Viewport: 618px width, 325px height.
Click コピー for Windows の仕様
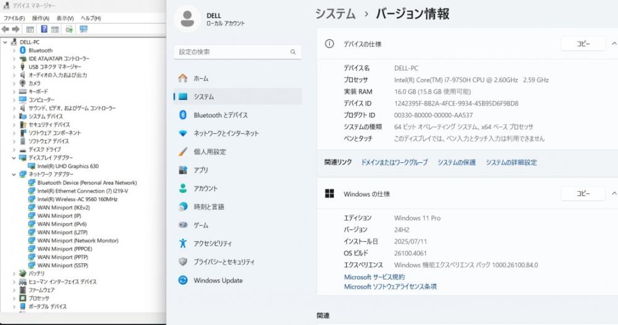click(583, 194)
